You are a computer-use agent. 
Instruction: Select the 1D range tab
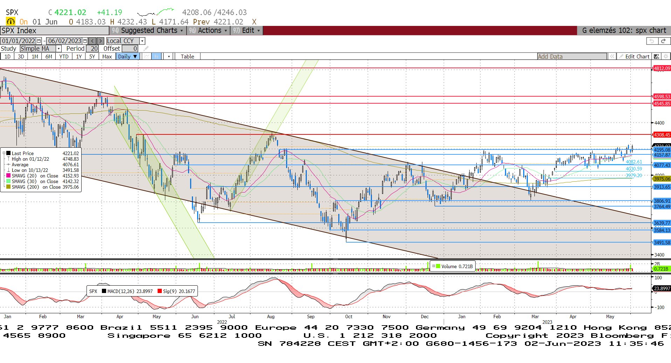(x=7, y=56)
